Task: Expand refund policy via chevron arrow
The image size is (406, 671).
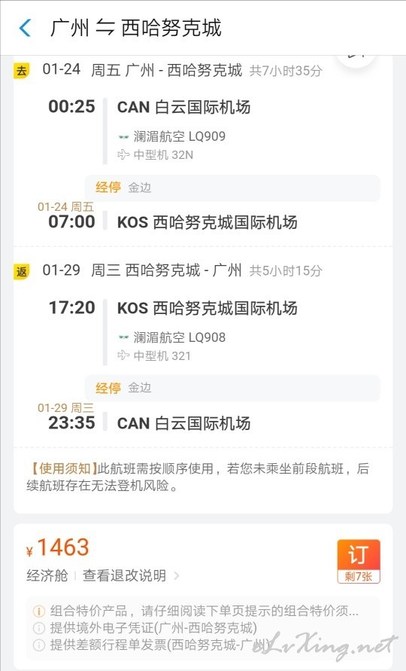Action: click(x=177, y=576)
